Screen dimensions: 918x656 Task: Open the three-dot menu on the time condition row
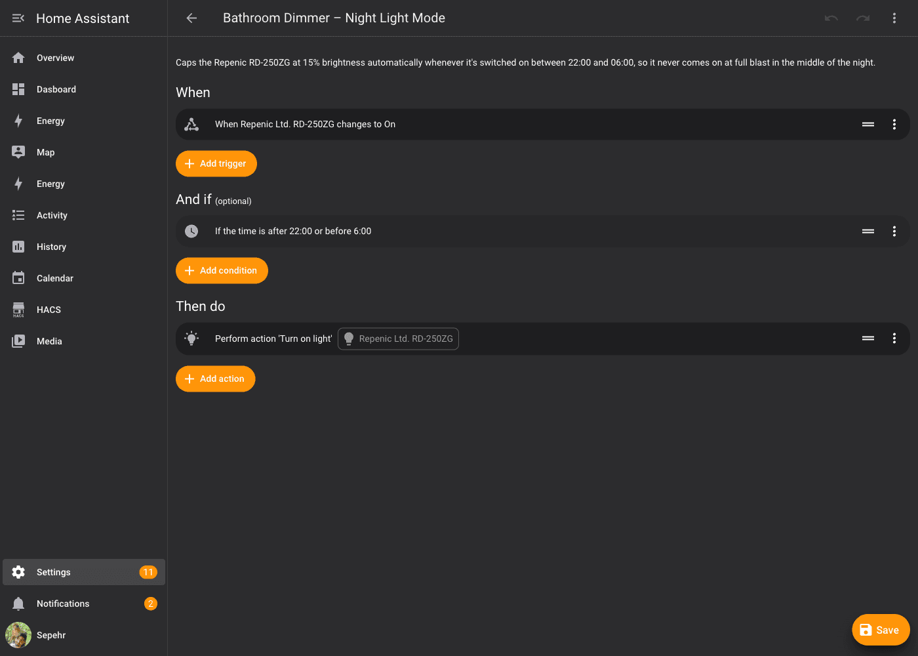coord(894,231)
